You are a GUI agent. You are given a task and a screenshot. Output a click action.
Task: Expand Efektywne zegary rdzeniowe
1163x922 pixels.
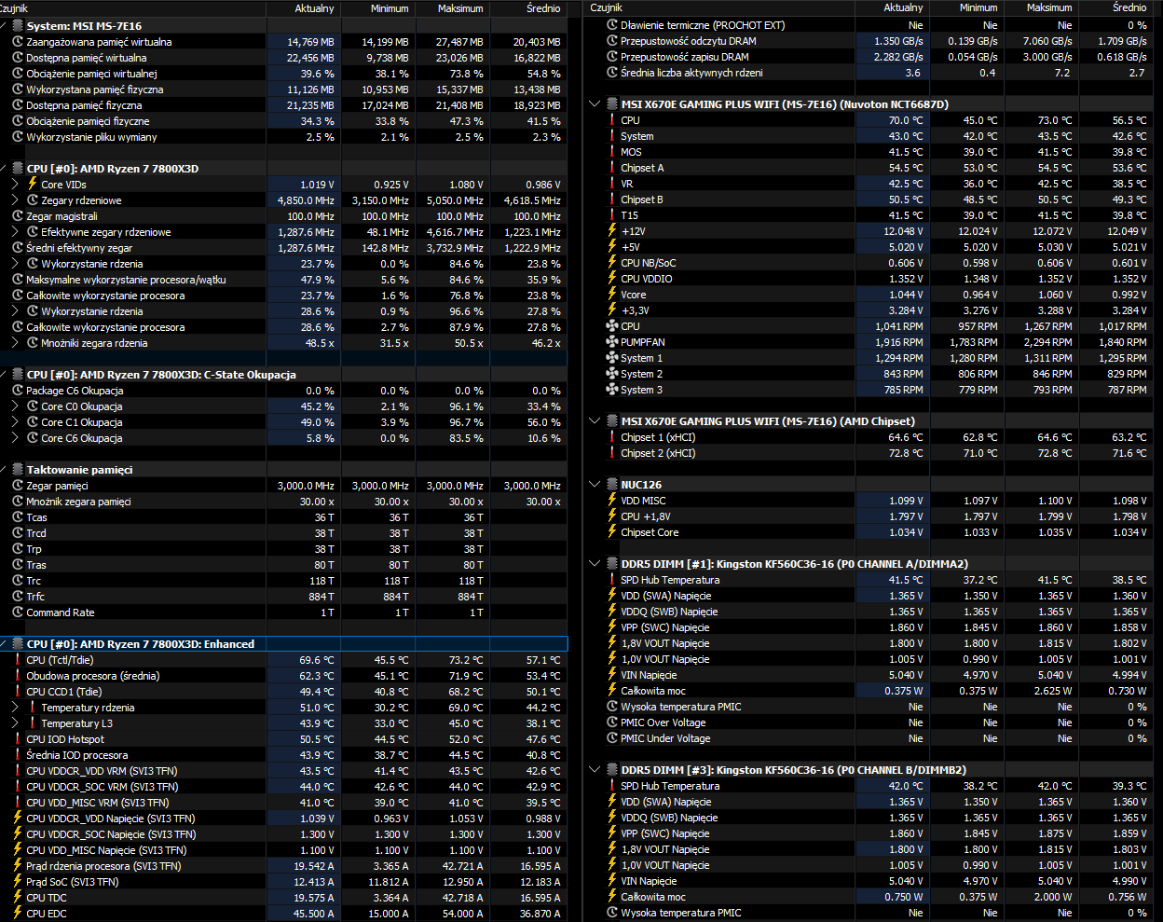click(x=16, y=232)
